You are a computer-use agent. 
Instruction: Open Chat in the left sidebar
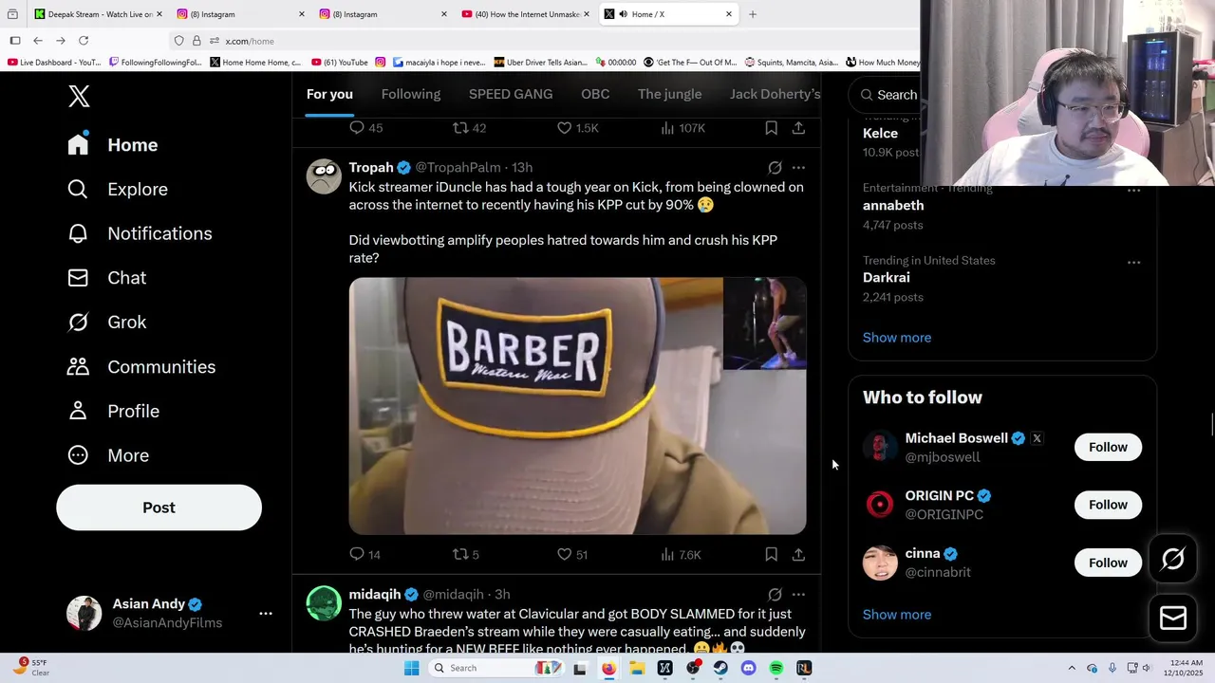click(106, 278)
